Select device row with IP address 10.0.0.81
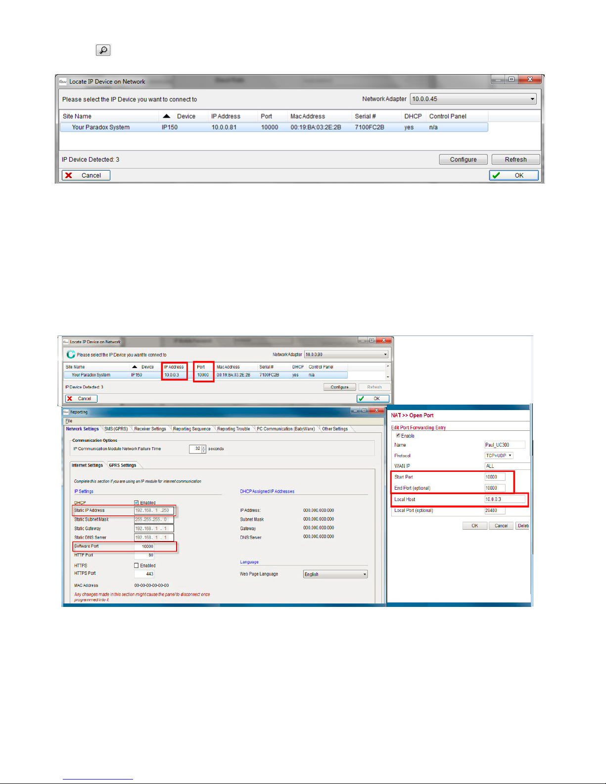This screenshot has width=606, height=784. 274,127
